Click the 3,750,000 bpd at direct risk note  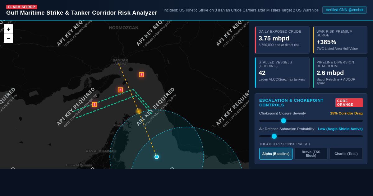click(x=279, y=45)
